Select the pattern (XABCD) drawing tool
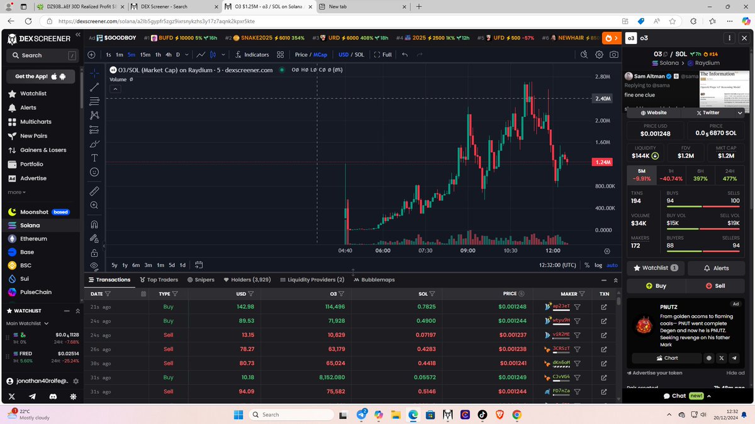The image size is (755, 424). point(94,115)
